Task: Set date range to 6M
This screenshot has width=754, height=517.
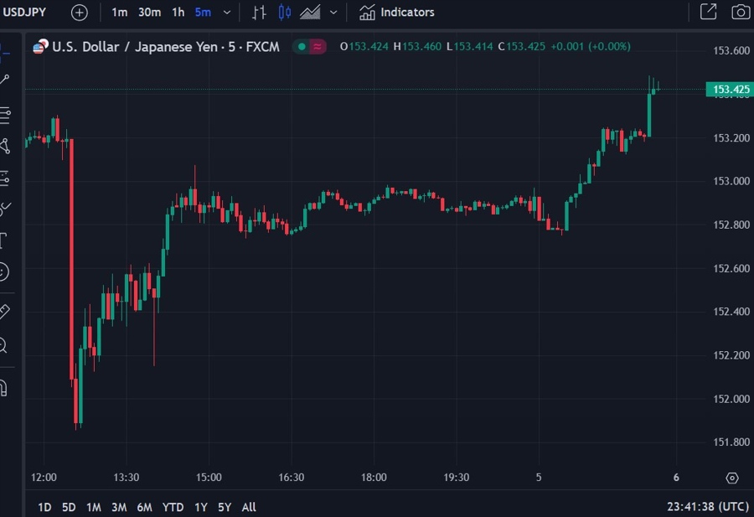Action: (144, 508)
